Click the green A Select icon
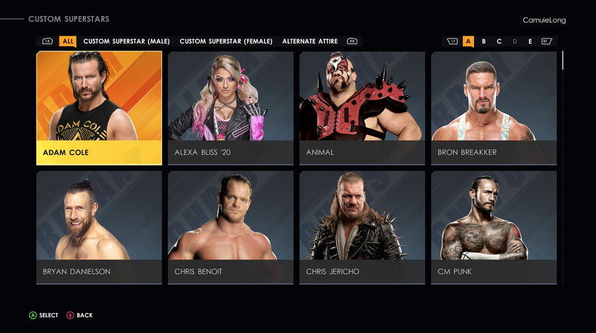 click(x=33, y=315)
